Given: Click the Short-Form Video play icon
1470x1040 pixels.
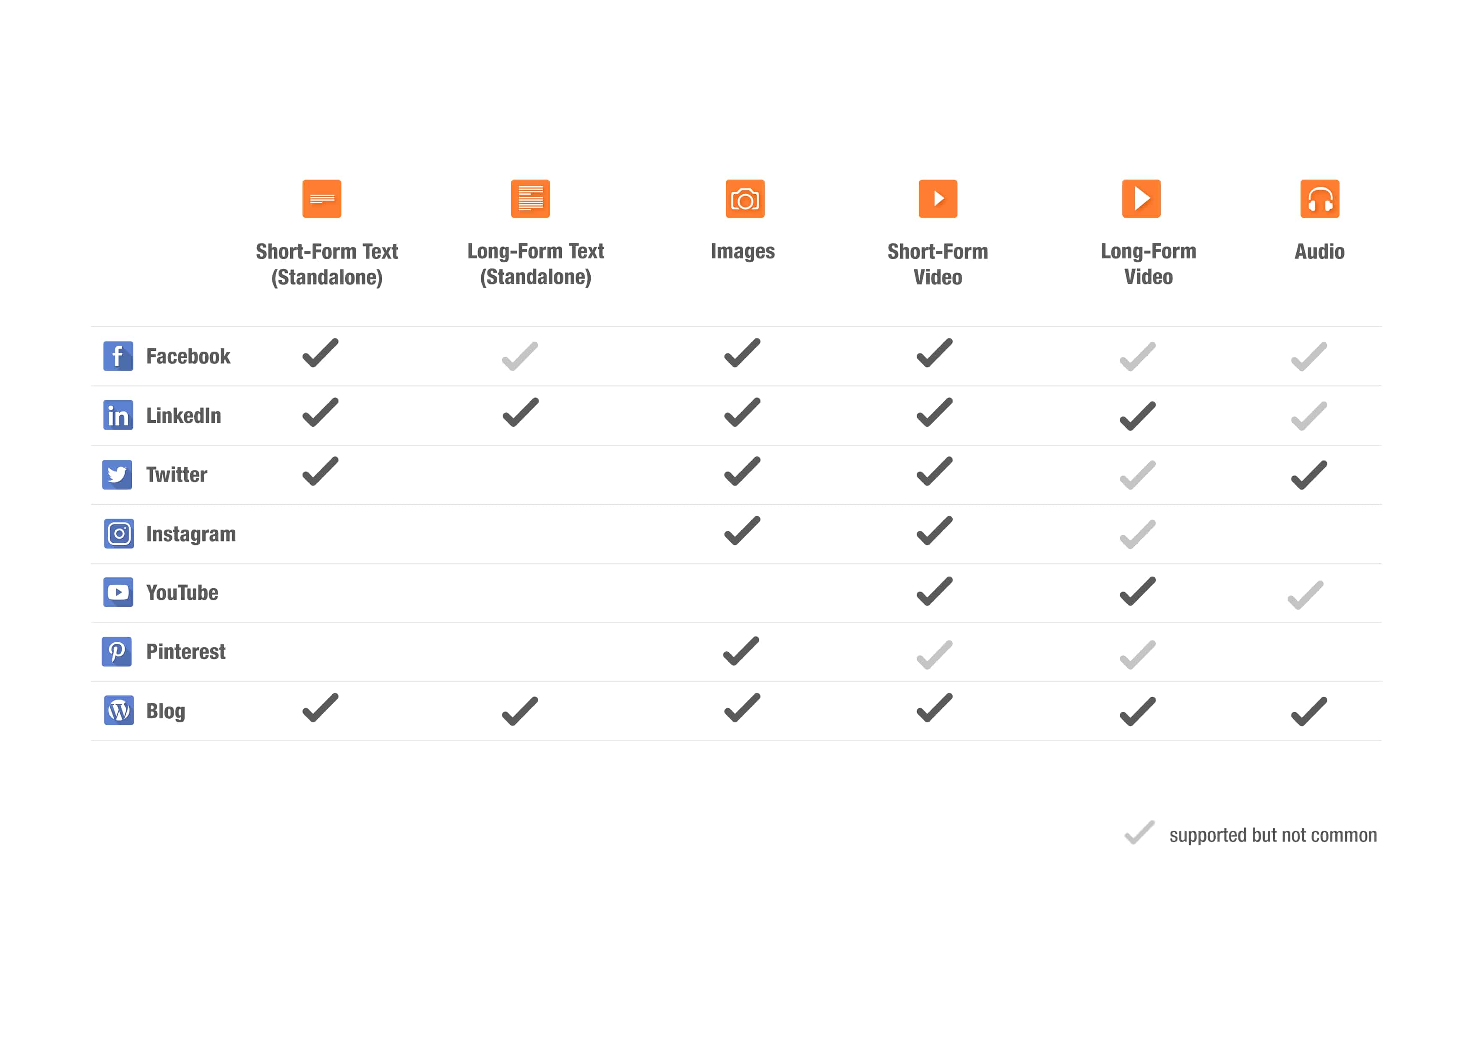Looking at the screenshot, I should tap(937, 198).
